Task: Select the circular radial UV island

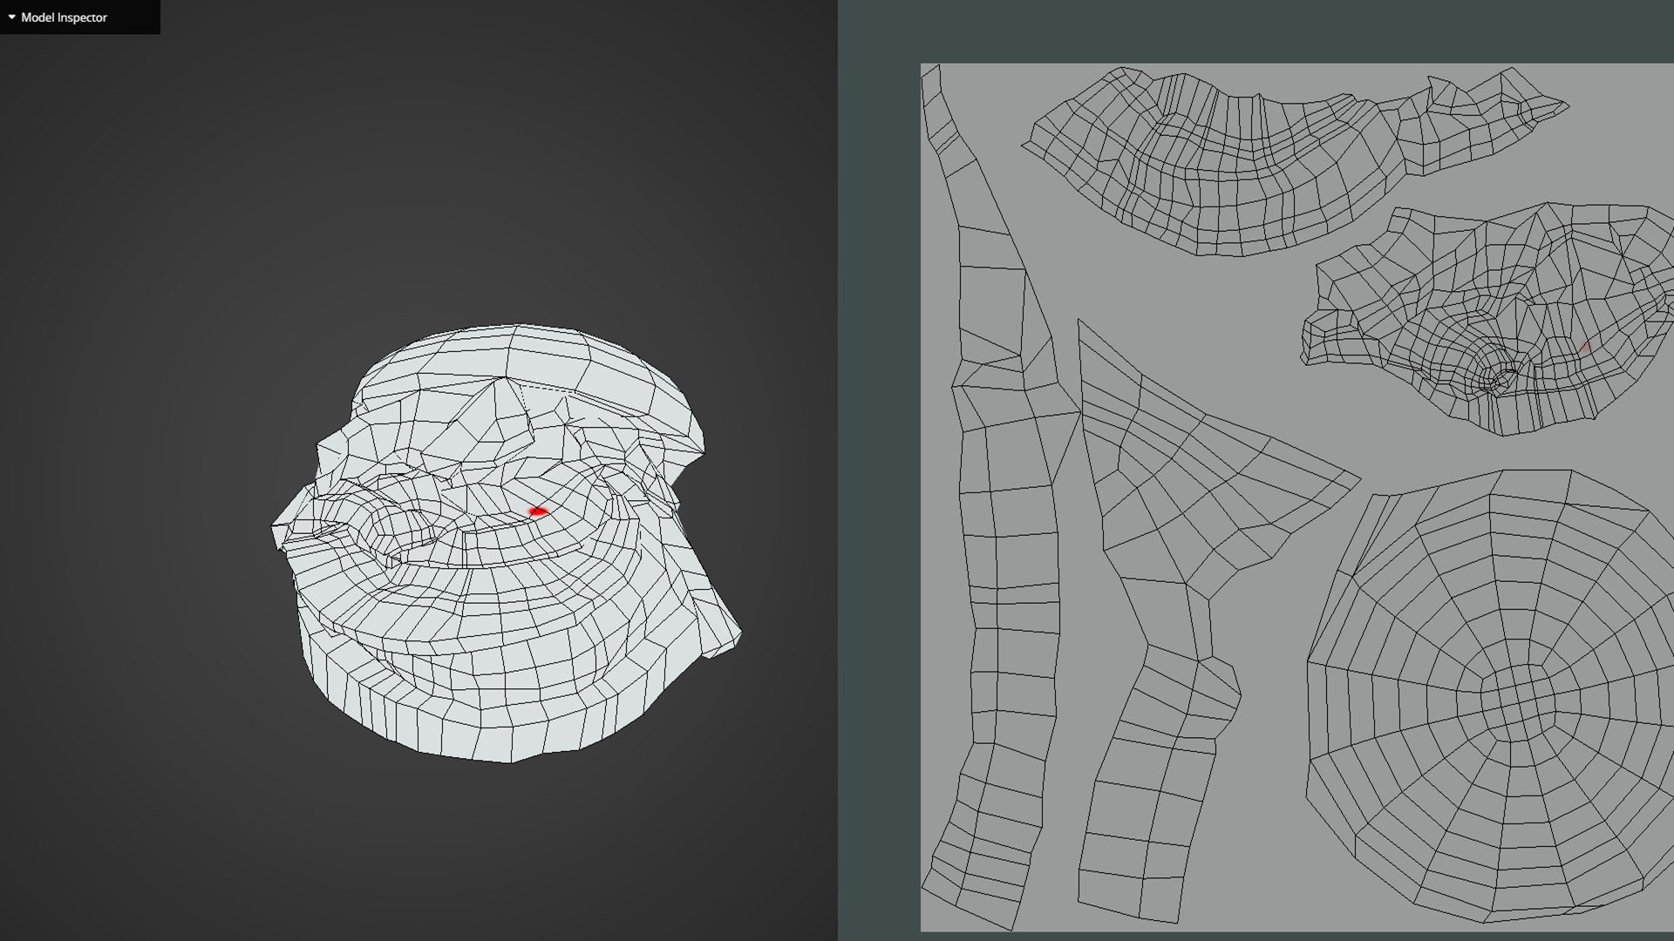Action: tap(1489, 695)
